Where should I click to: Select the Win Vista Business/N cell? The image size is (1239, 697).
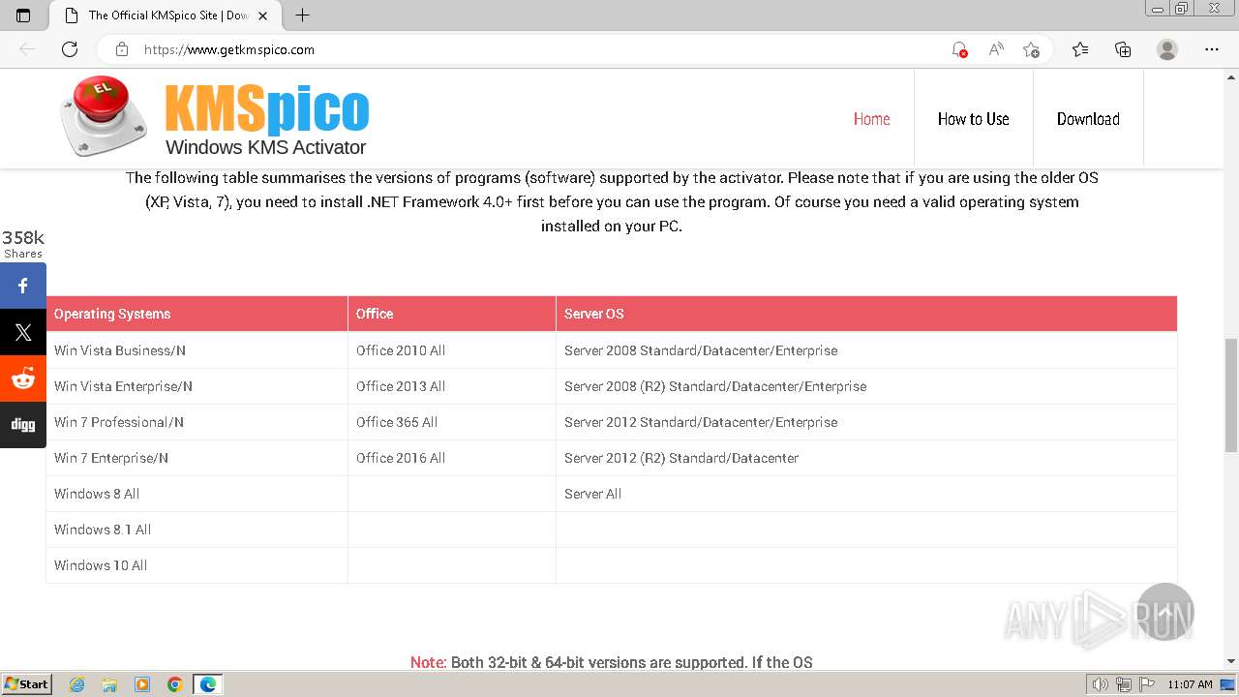[197, 350]
